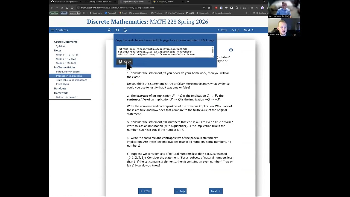
Task: Open the All Bookmarks folder
Action: (x=260, y=13)
